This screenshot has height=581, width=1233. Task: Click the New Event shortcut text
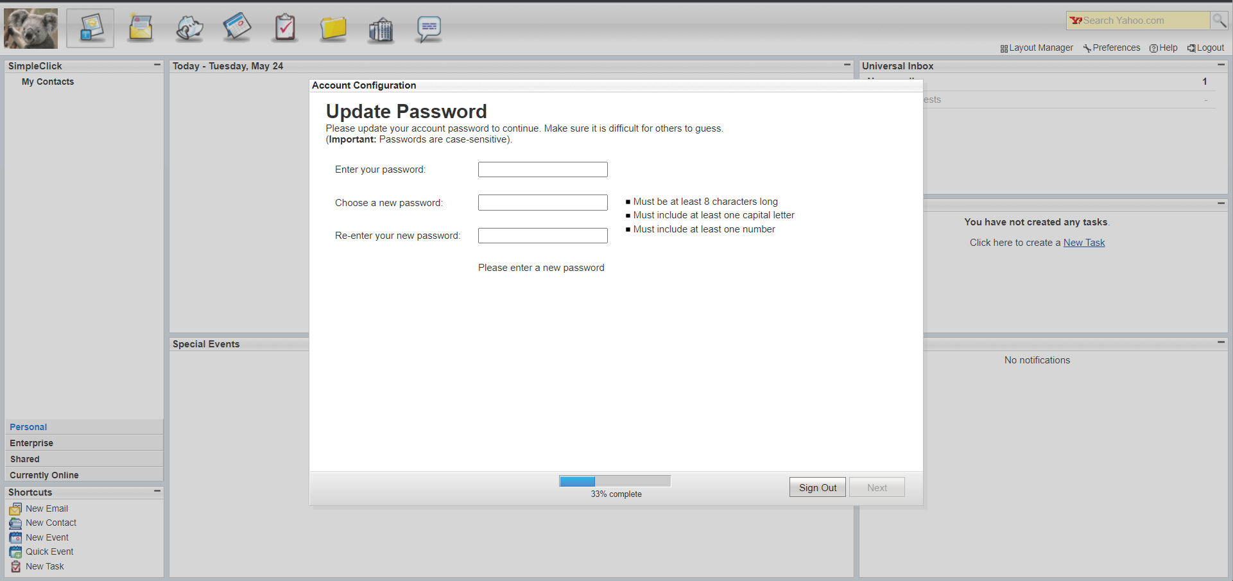pyautogui.click(x=47, y=537)
